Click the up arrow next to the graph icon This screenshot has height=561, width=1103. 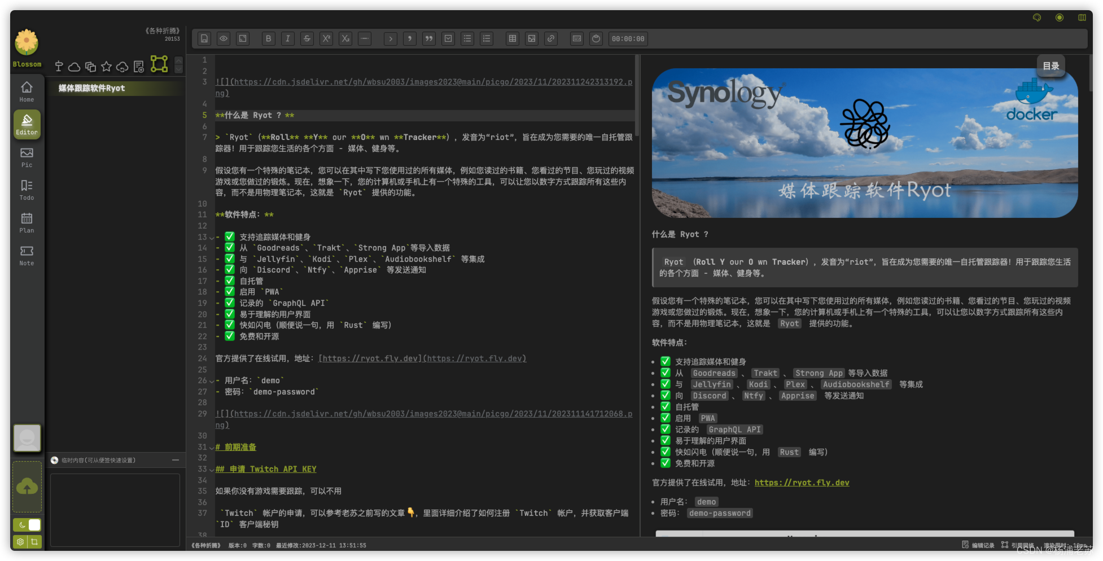click(179, 60)
